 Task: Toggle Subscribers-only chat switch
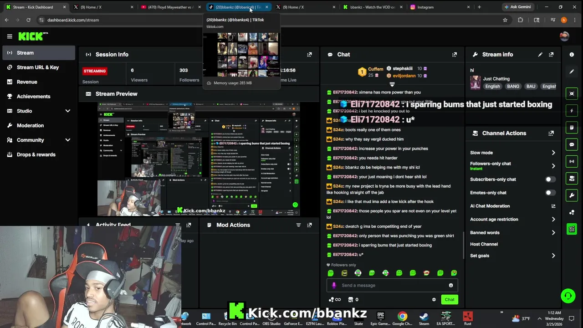click(551, 179)
